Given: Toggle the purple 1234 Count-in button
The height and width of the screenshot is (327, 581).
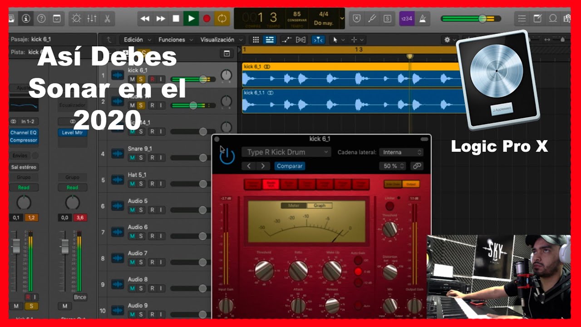Looking at the screenshot, I should 407,19.
